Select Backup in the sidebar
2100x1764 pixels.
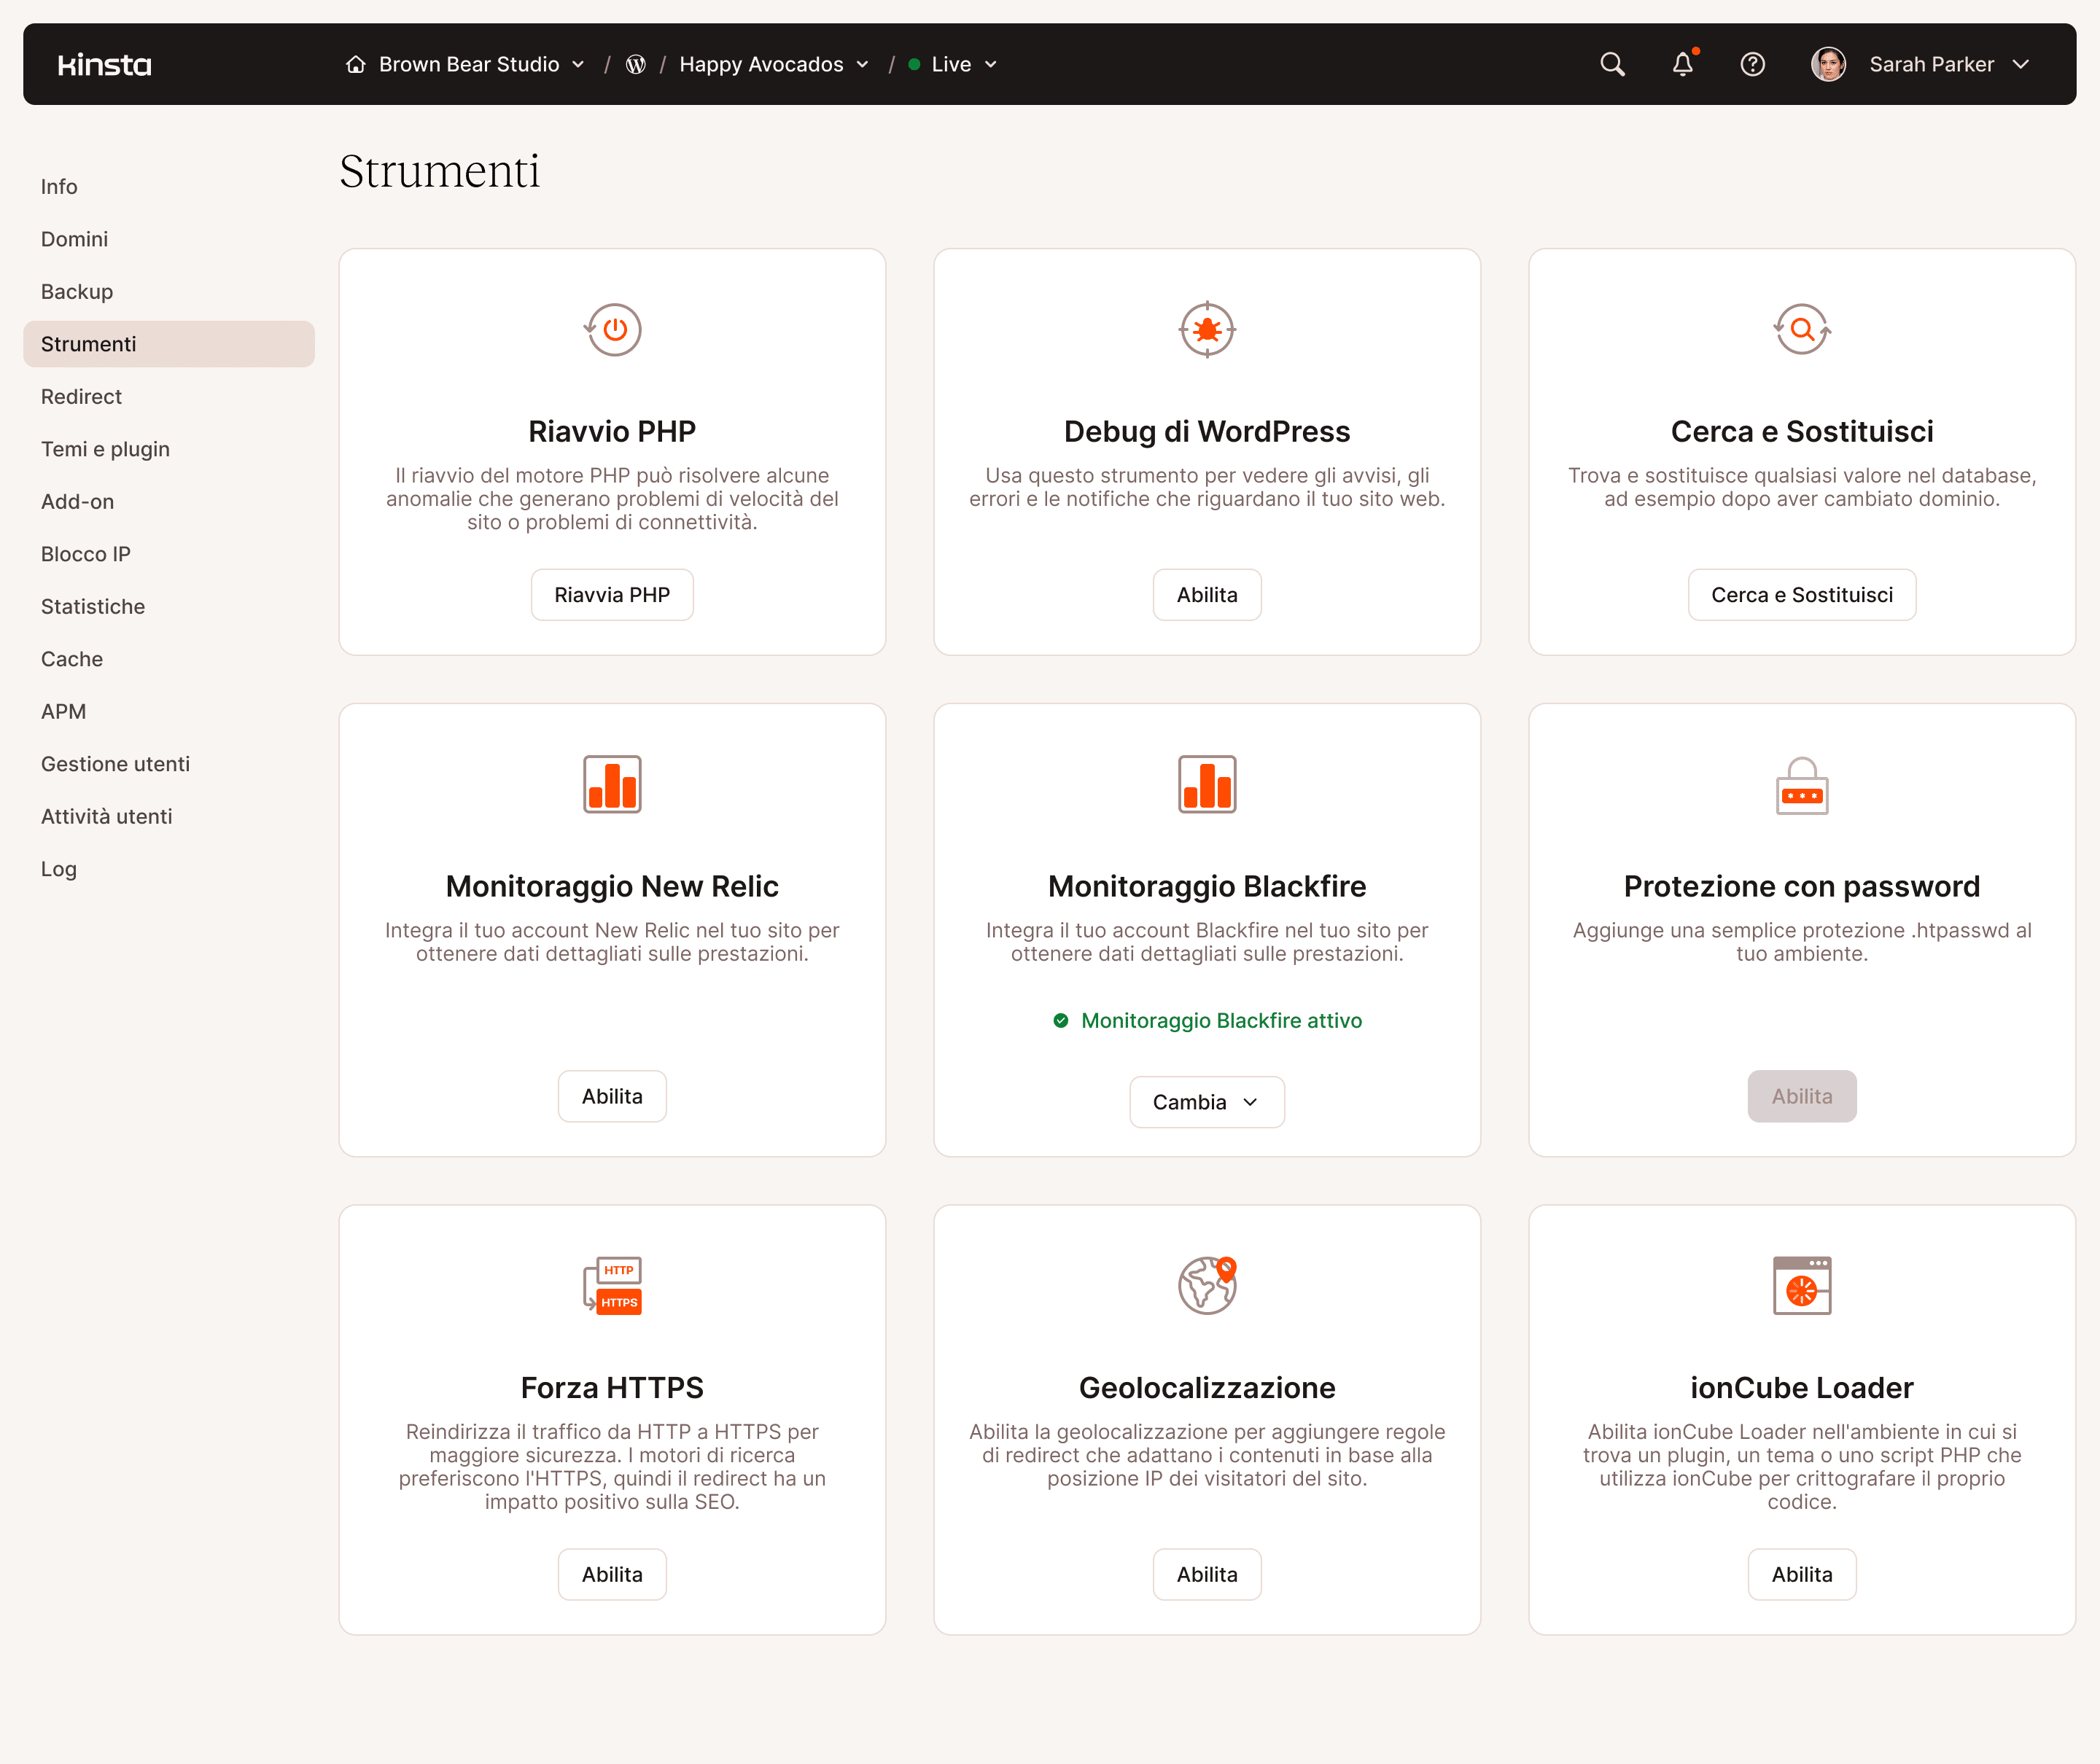[x=77, y=291]
